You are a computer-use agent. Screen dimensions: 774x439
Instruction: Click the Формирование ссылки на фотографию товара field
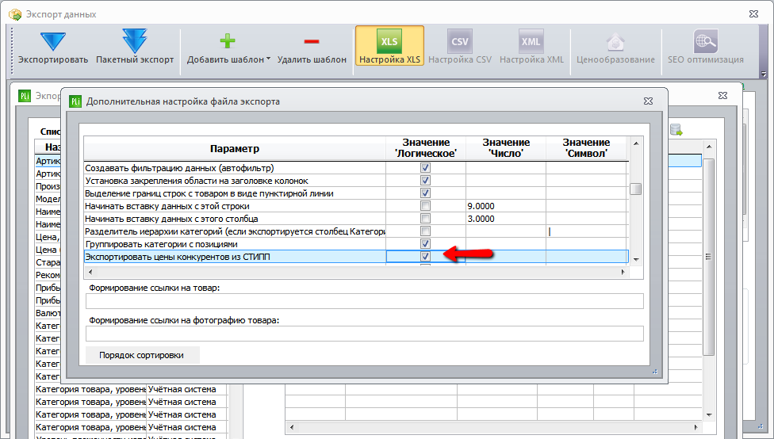point(364,334)
